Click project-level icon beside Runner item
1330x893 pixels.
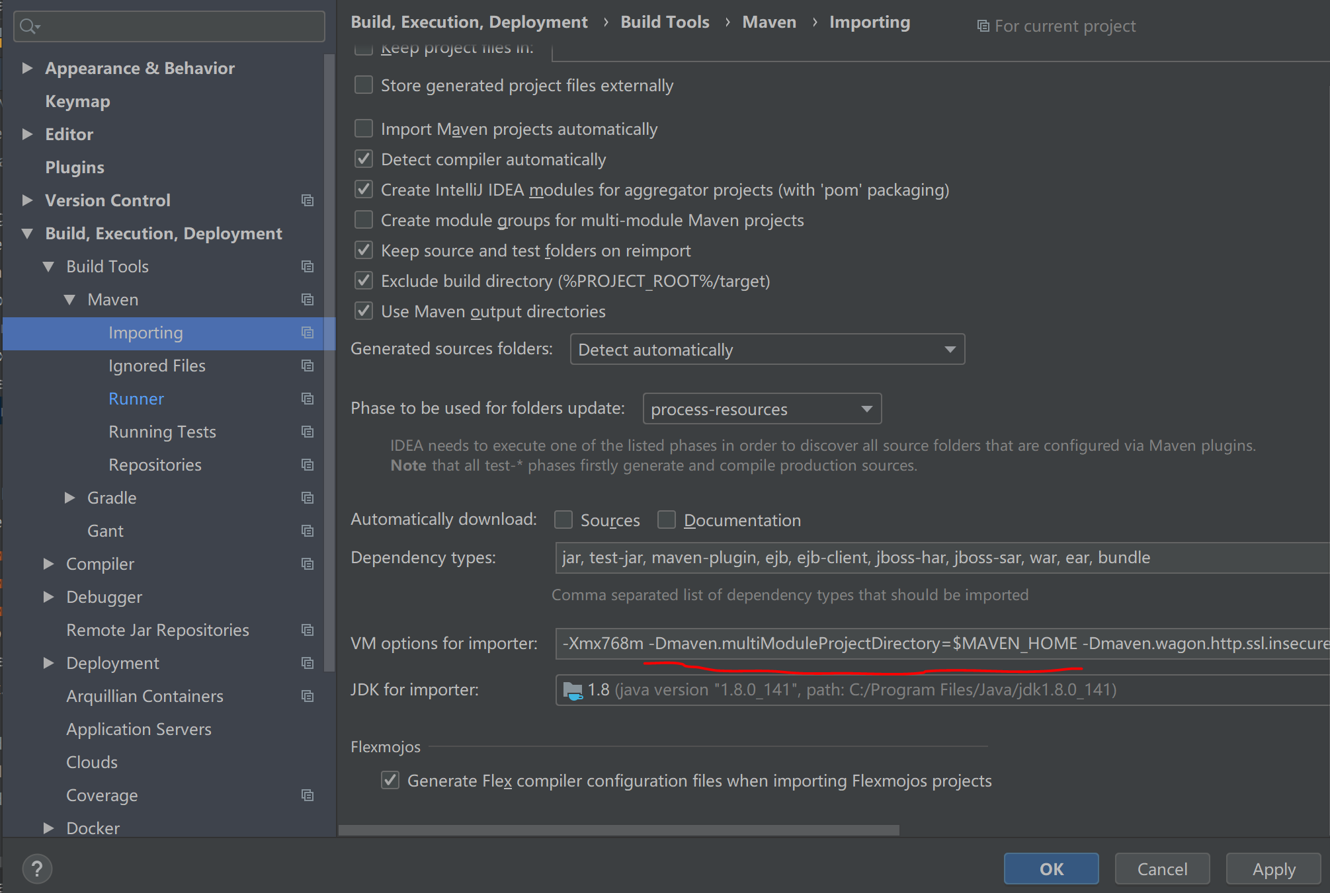pos(308,399)
